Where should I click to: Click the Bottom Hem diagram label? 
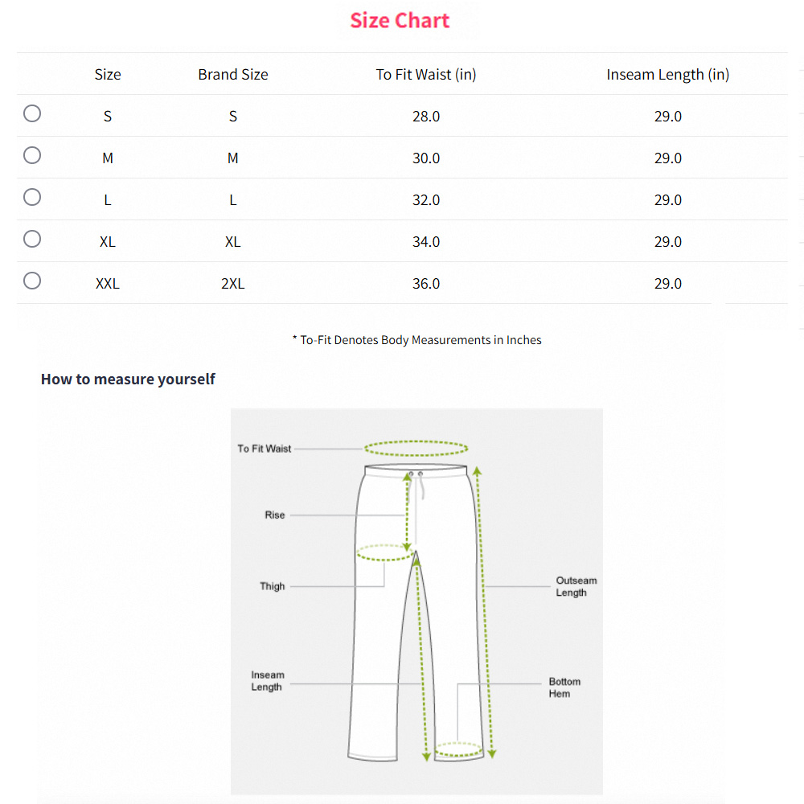[564, 687]
